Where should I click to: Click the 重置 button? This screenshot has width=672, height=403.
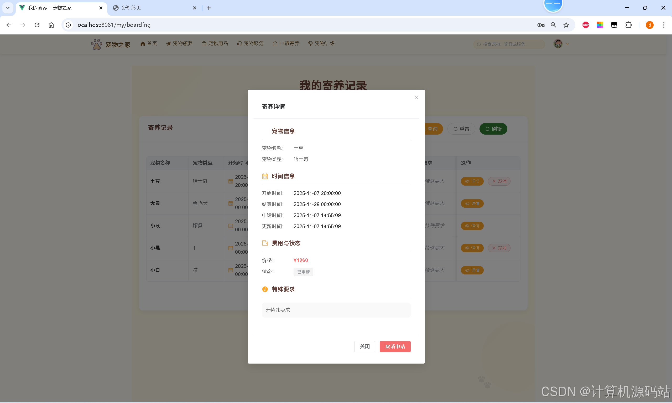click(x=461, y=129)
